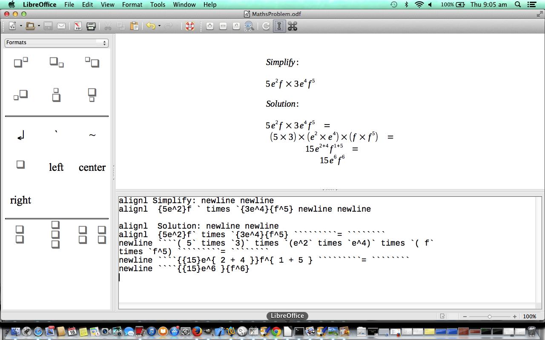The width and height of the screenshot is (545, 340).
Task: Click the Redo arrow icon
Action: click(x=169, y=26)
